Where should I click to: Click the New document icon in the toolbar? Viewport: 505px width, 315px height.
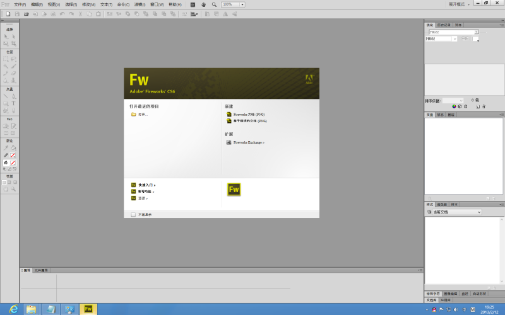(x=7, y=13)
